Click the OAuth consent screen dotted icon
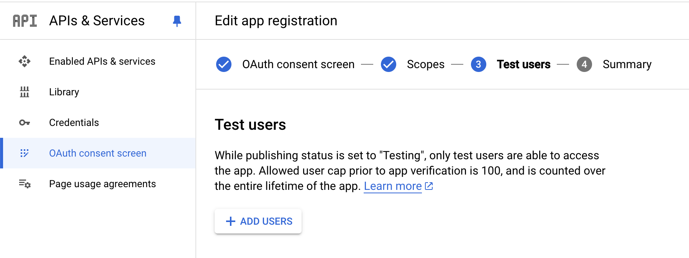This screenshot has height=258, width=689. pos(25,153)
